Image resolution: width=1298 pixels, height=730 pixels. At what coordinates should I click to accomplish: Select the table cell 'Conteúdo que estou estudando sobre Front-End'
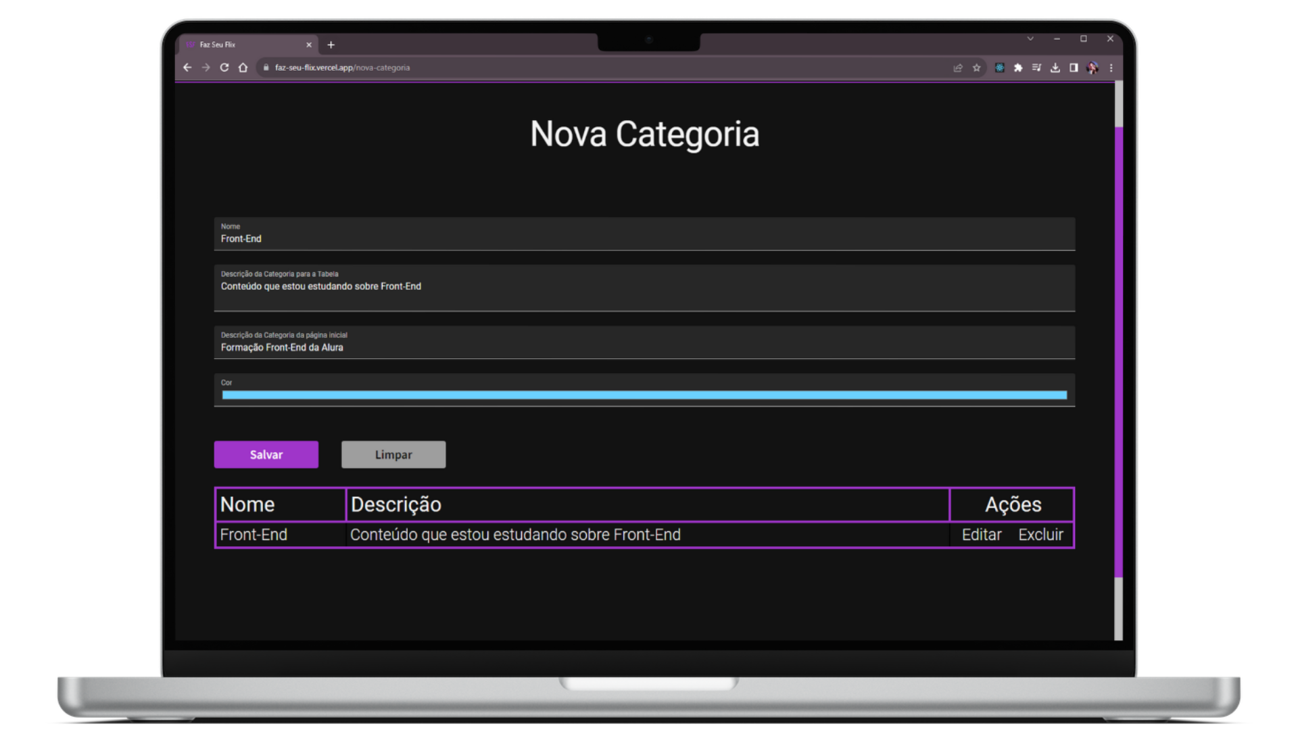648,535
